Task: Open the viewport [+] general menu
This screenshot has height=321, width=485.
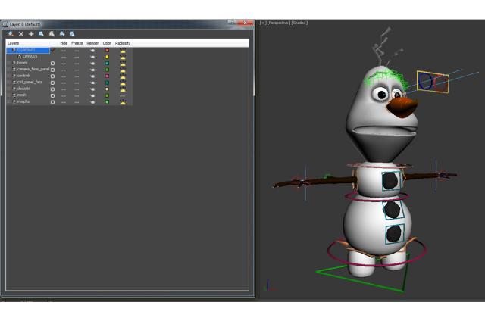Action: click(263, 23)
